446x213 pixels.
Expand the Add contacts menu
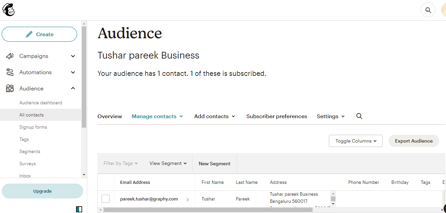(215, 116)
